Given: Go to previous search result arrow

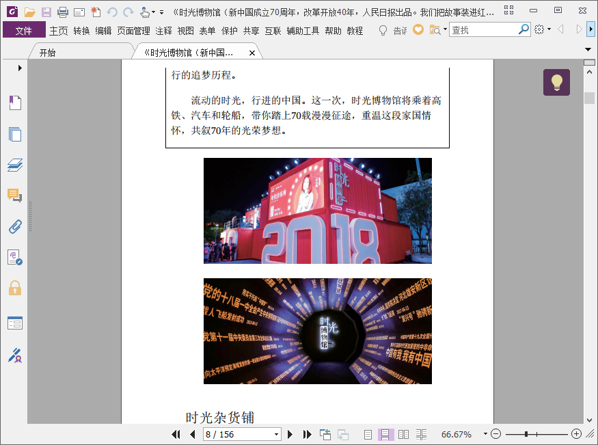Looking at the screenshot, I should (x=560, y=29).
